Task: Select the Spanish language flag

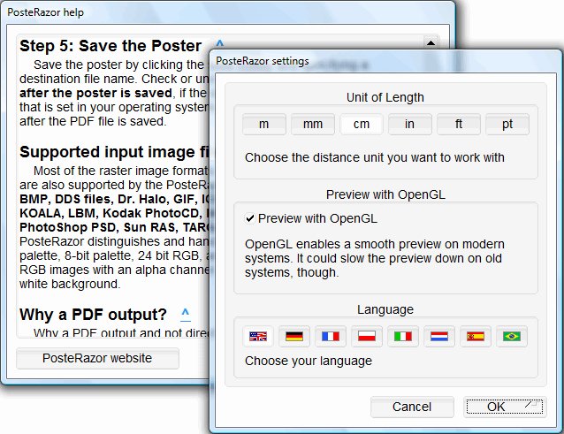Action: click(x=476, y=337)
